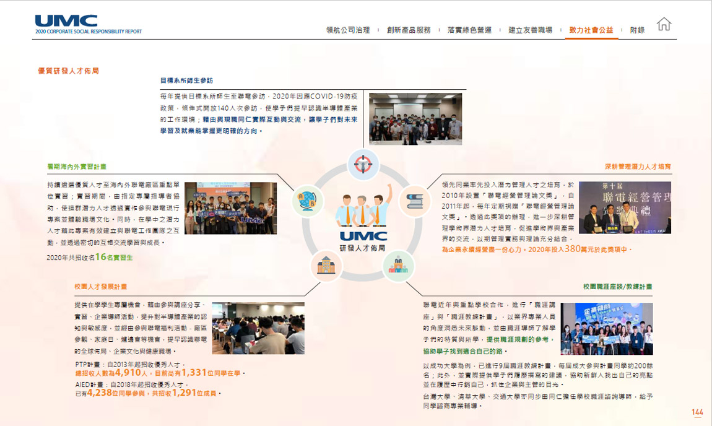The width and height of the screenshot is (712, 426).
Task: Click the page number 144
Action: (x=697, y=412)
